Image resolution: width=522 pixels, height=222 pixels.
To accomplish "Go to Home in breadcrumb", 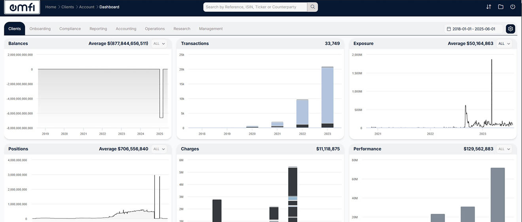I will point(51,7).
